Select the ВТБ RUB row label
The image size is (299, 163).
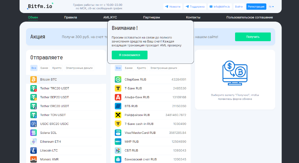click(x=131, y=106)
